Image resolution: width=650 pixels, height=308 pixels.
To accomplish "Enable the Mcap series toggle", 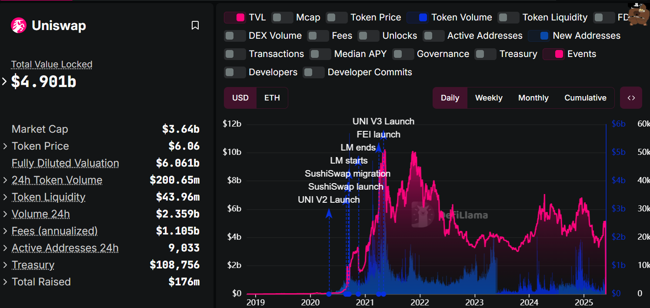I will [x=282, y=18].
